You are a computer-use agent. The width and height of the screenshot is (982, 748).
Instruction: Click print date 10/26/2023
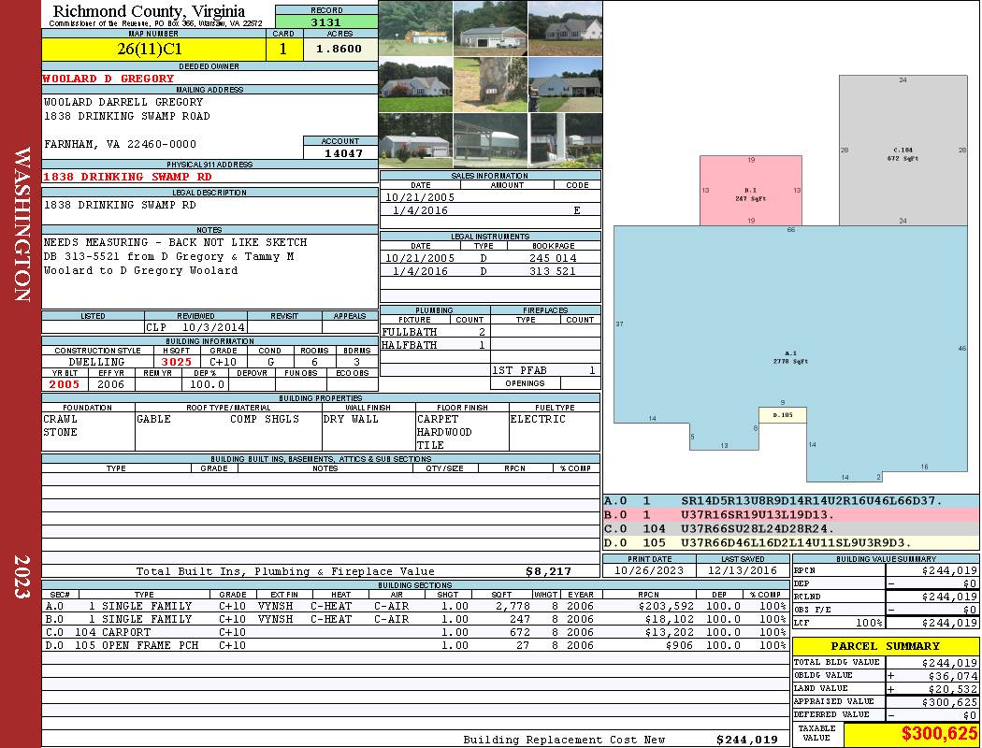click(649, 570)
